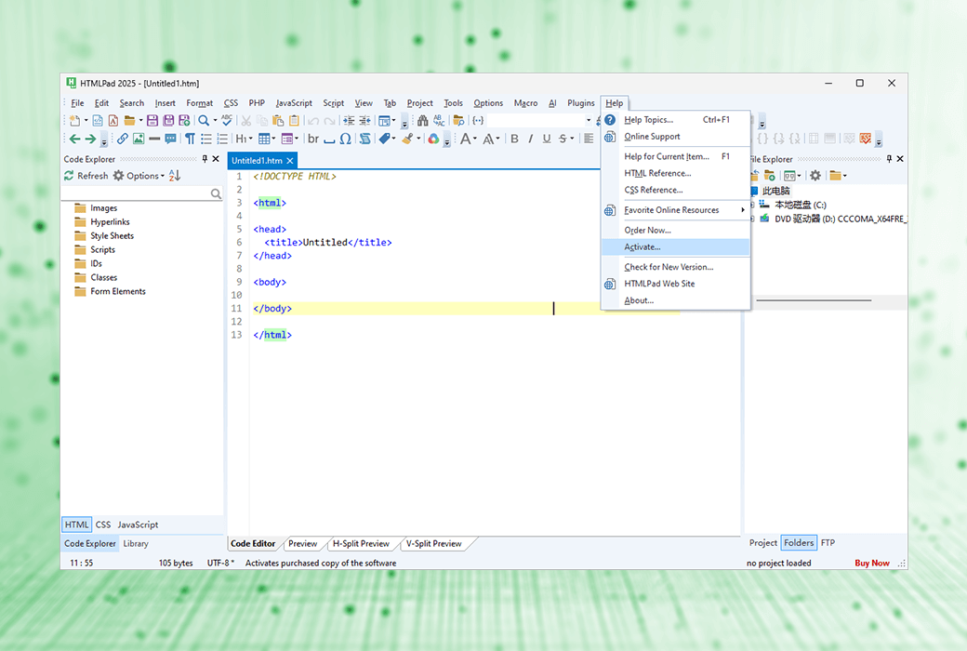Open the insert table dropdown arrow

(x=273, y=139)
